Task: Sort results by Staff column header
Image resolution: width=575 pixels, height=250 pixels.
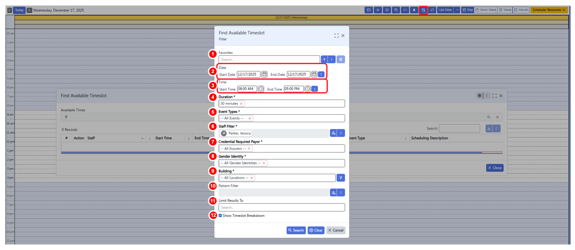Action: click(x=91, y=138)
